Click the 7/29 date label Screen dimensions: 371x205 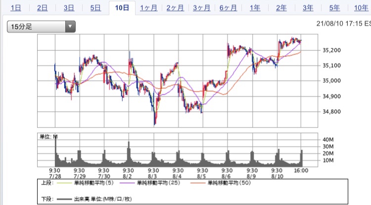coord(80,176)
